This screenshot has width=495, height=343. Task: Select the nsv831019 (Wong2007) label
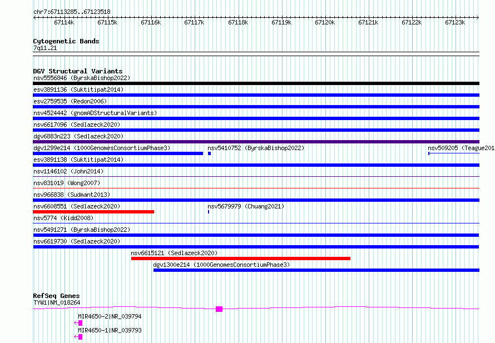click(67, 183)
